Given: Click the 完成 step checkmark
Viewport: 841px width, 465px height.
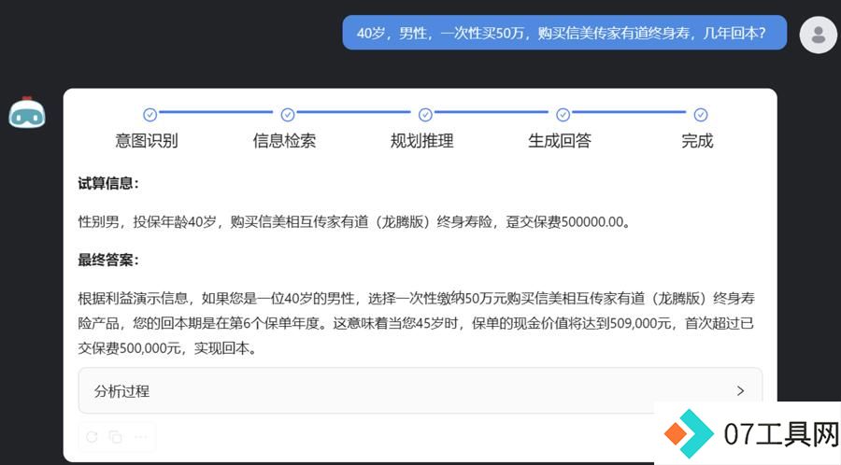Looking at the screenshot, I should click(x=701, y=115).
